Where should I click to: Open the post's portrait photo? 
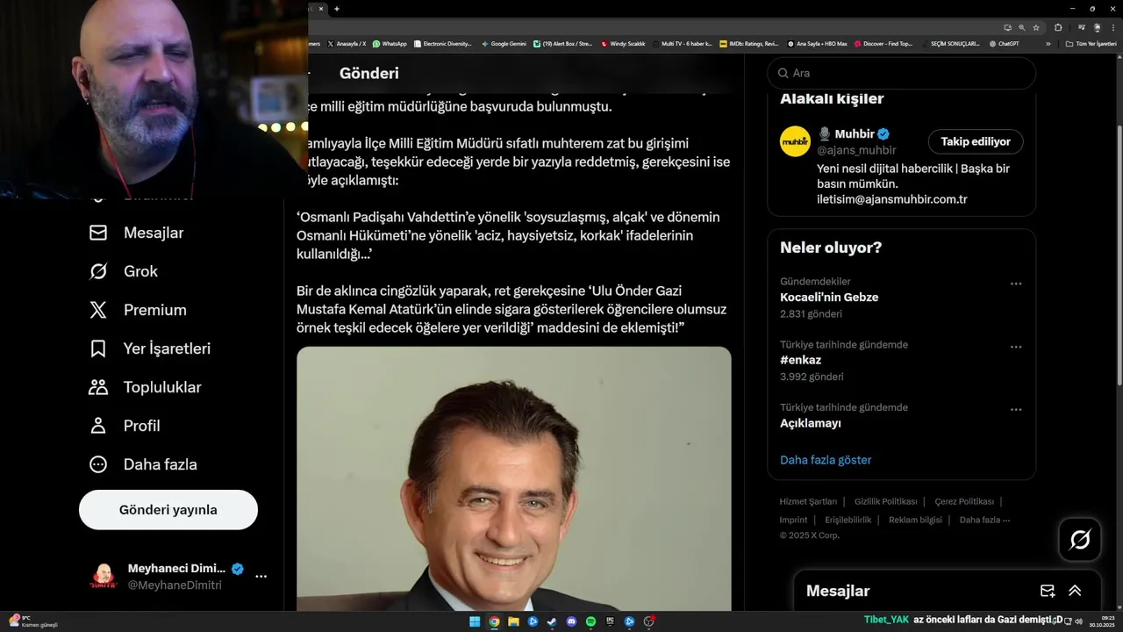(x=514, y=479)
